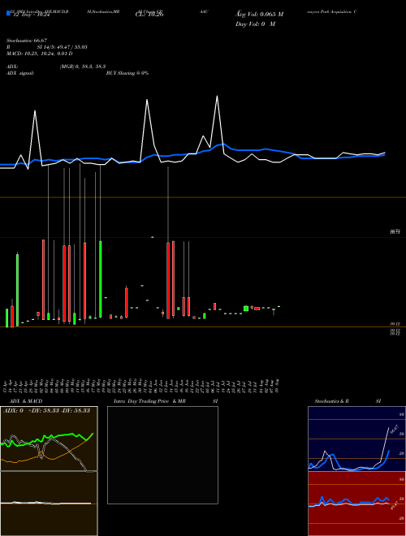Click the 'MACD: 10.25, 10.24, 0.01 D' line
The width and height of the screenshot is (406, 536).
pos(40,54)
